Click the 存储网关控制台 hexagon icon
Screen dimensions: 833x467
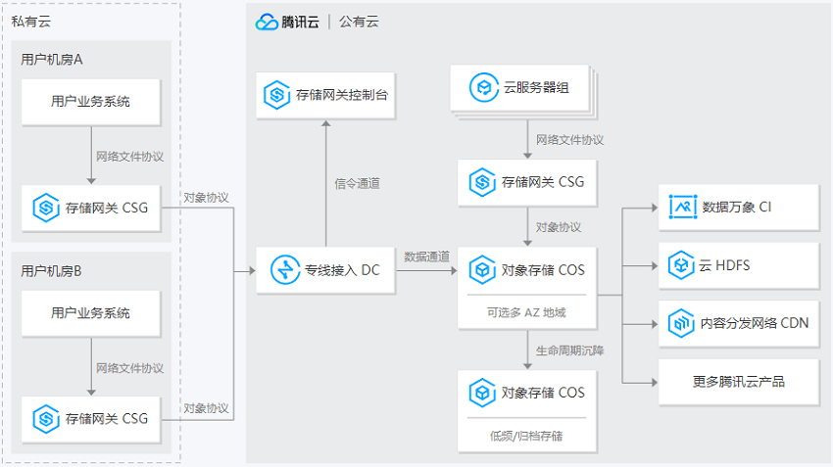[x=276, y=95]
